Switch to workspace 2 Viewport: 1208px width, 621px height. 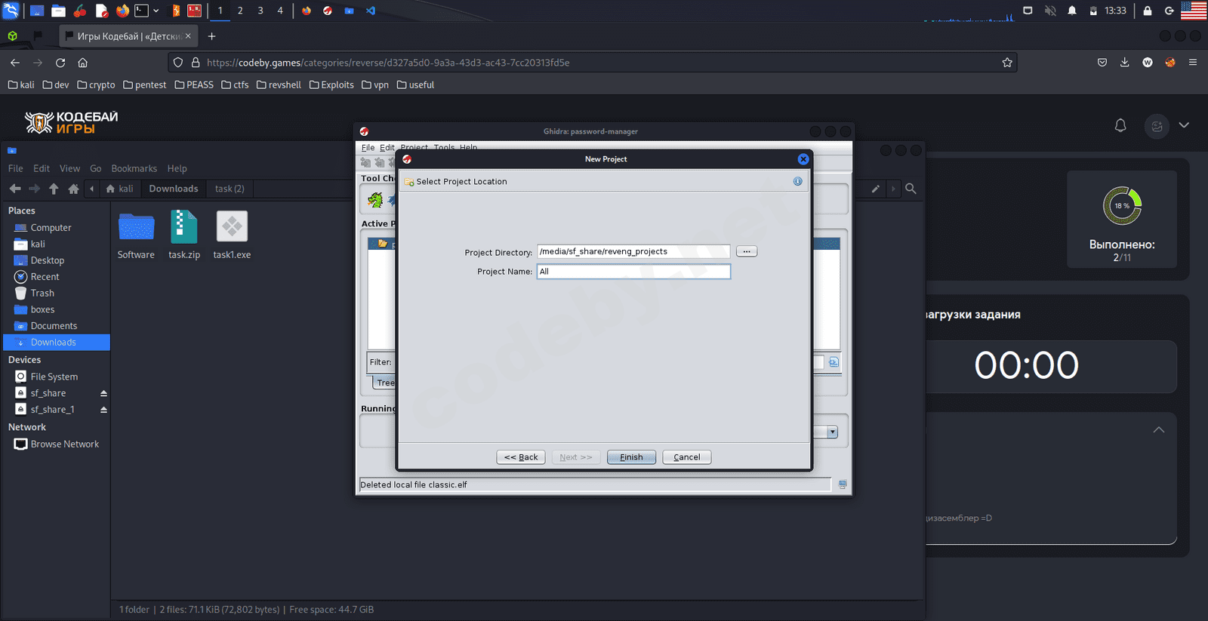240,11
